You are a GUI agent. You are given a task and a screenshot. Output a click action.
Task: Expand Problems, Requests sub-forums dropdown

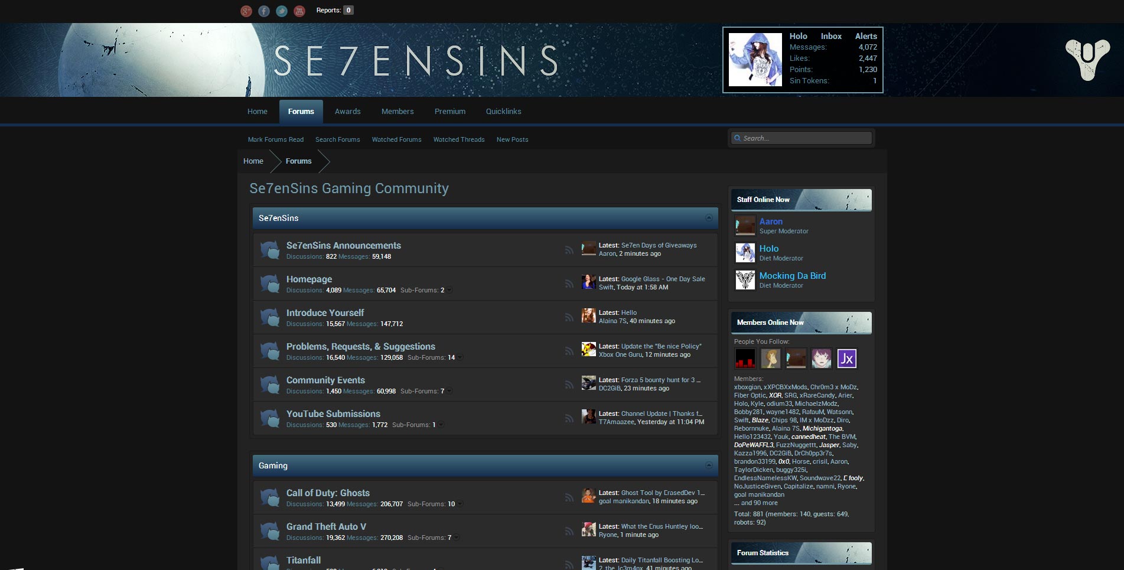(460, 357)
